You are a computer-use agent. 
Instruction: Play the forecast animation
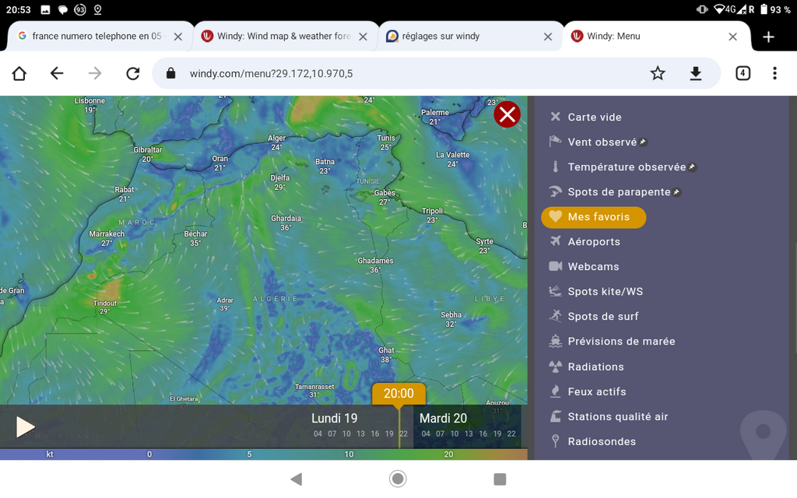(25, 427)
